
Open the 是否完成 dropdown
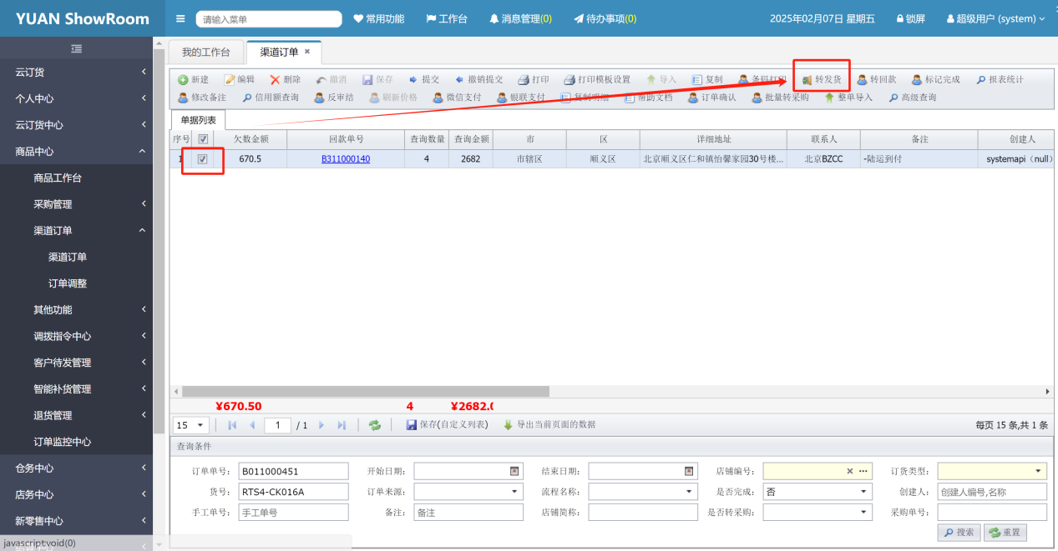point(863,492)
